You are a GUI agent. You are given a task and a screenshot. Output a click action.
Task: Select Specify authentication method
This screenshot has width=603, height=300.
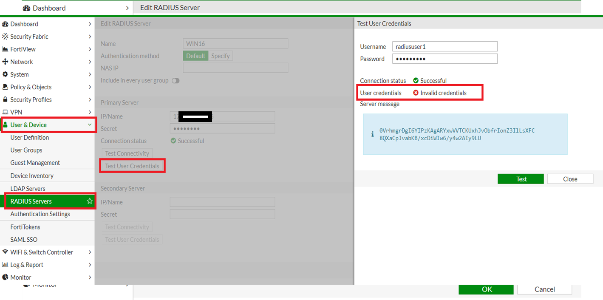(x=220, y=56)
